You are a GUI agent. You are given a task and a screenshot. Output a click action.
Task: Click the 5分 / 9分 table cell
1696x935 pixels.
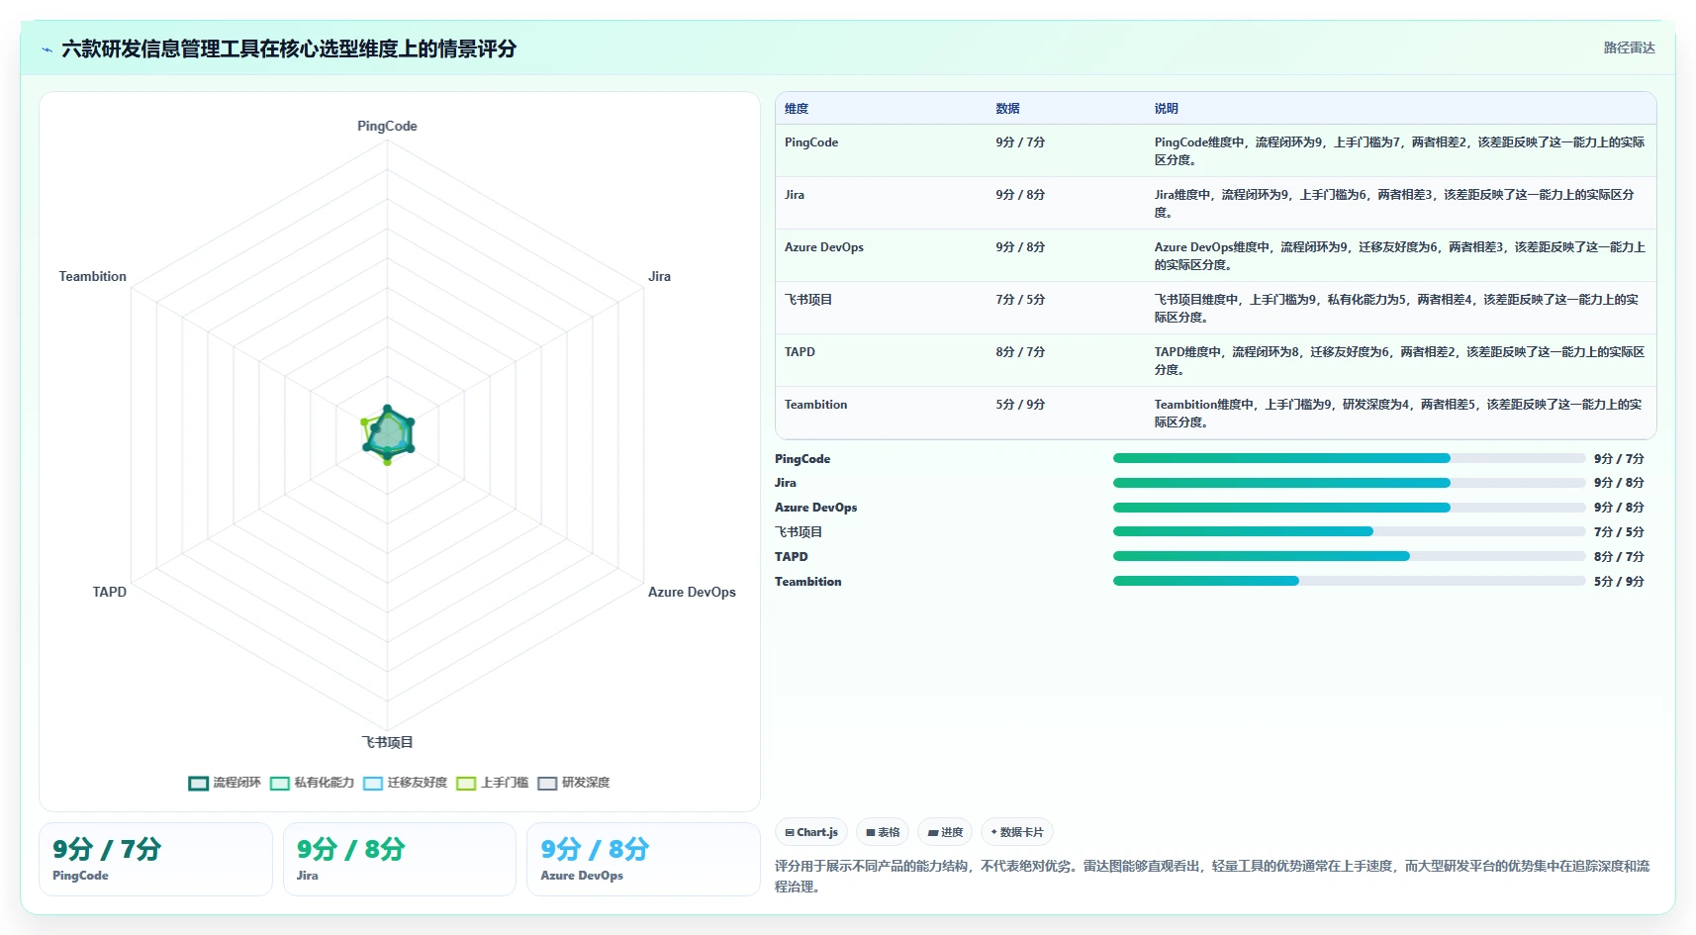(x=1020, y=405)
